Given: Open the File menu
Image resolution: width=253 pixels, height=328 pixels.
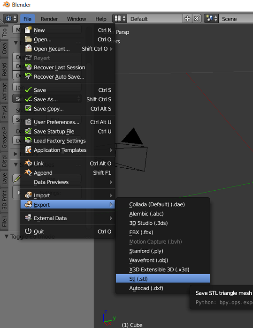Looking at the screenshot, I should pyautogui.click(x=27, y=19).
